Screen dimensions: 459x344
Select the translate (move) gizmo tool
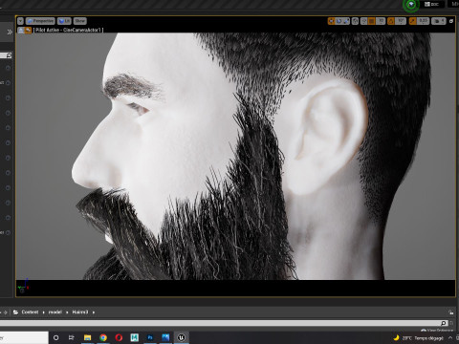(x=332, y=21)
